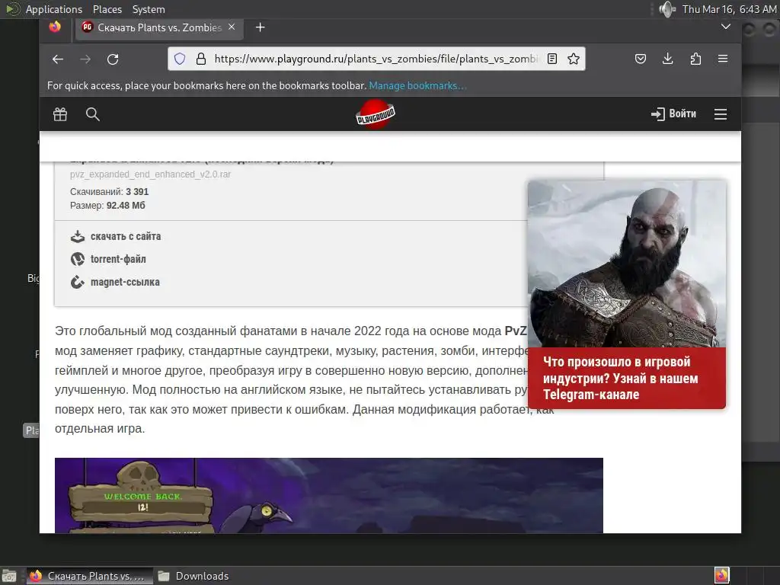Open the Playground site hamburger menu
Viewport: 780px width, 585px height.
721,114
